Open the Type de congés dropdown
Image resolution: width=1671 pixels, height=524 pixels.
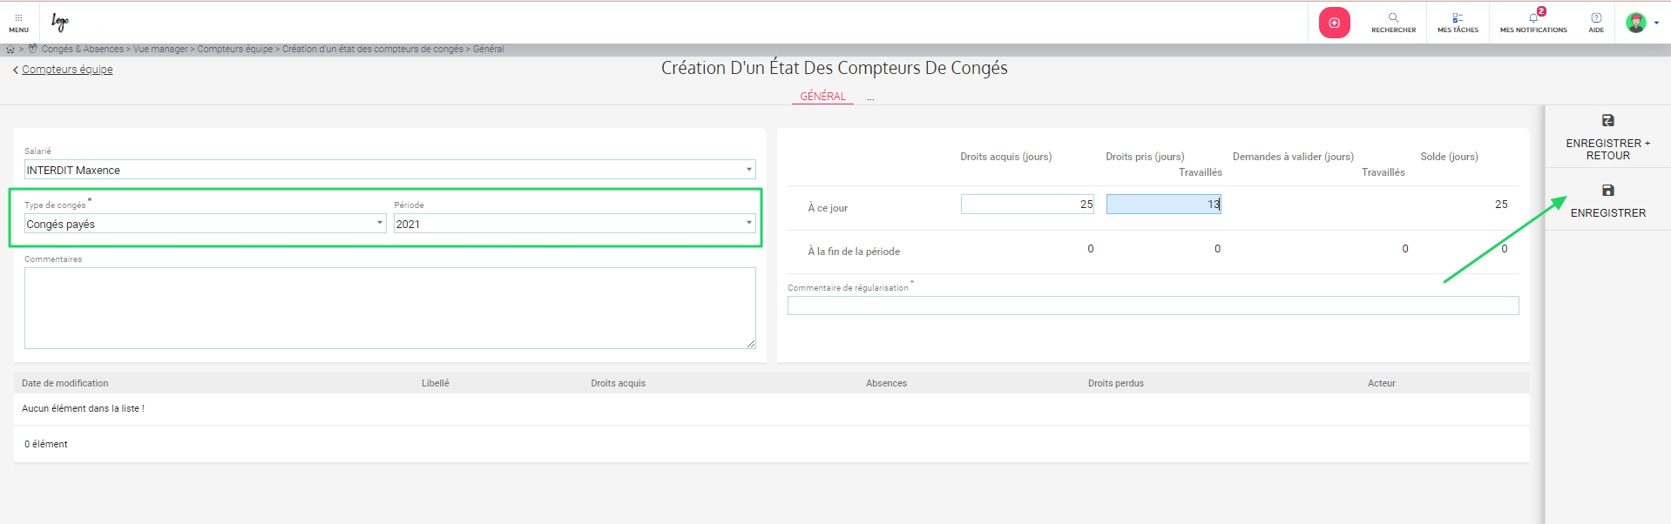click(x=205, y=224)
